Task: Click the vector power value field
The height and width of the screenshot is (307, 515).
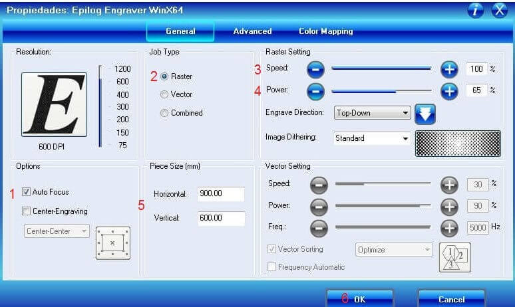Action: pyautogui.click(x=478, y=206)
